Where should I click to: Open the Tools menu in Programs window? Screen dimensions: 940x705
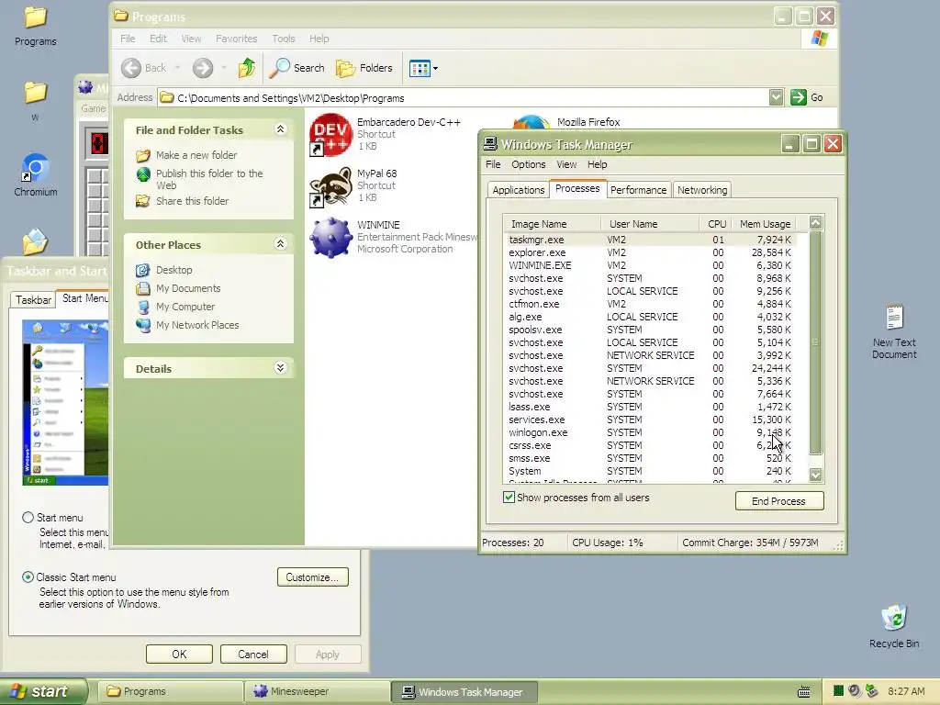point(283,39)
